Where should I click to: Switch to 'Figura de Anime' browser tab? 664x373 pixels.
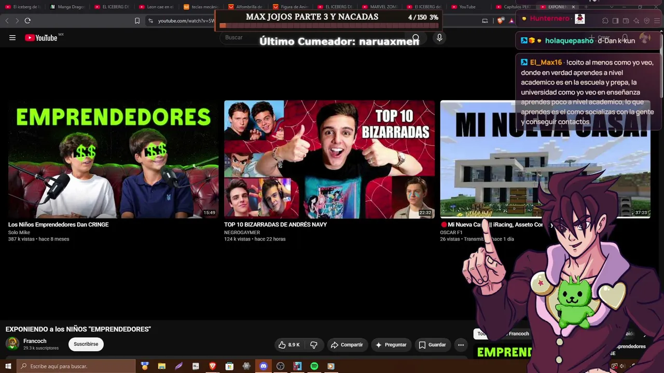pyautogui.click(x=290, y=7)
